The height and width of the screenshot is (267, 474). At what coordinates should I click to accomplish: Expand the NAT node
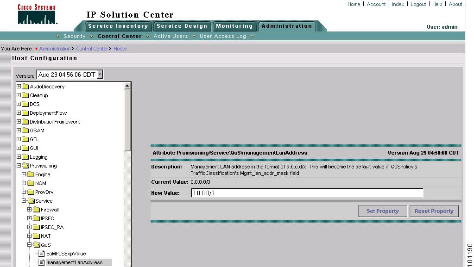click(x=29, y=236)
